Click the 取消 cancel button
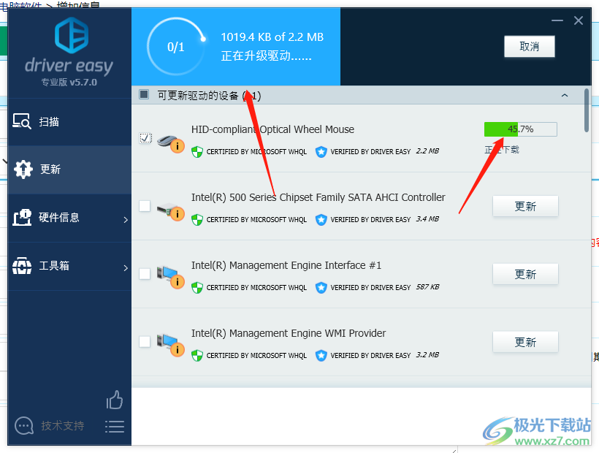This screenshot has height=453, width=599. [x=530, y=47]
